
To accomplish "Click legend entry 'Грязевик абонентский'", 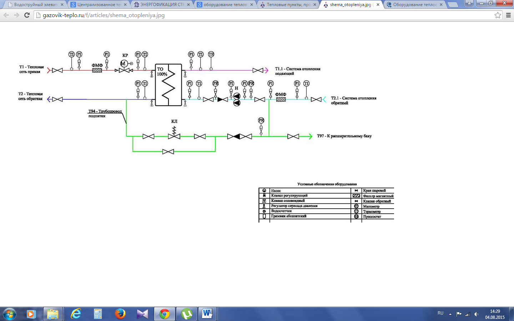I will 288,216.
